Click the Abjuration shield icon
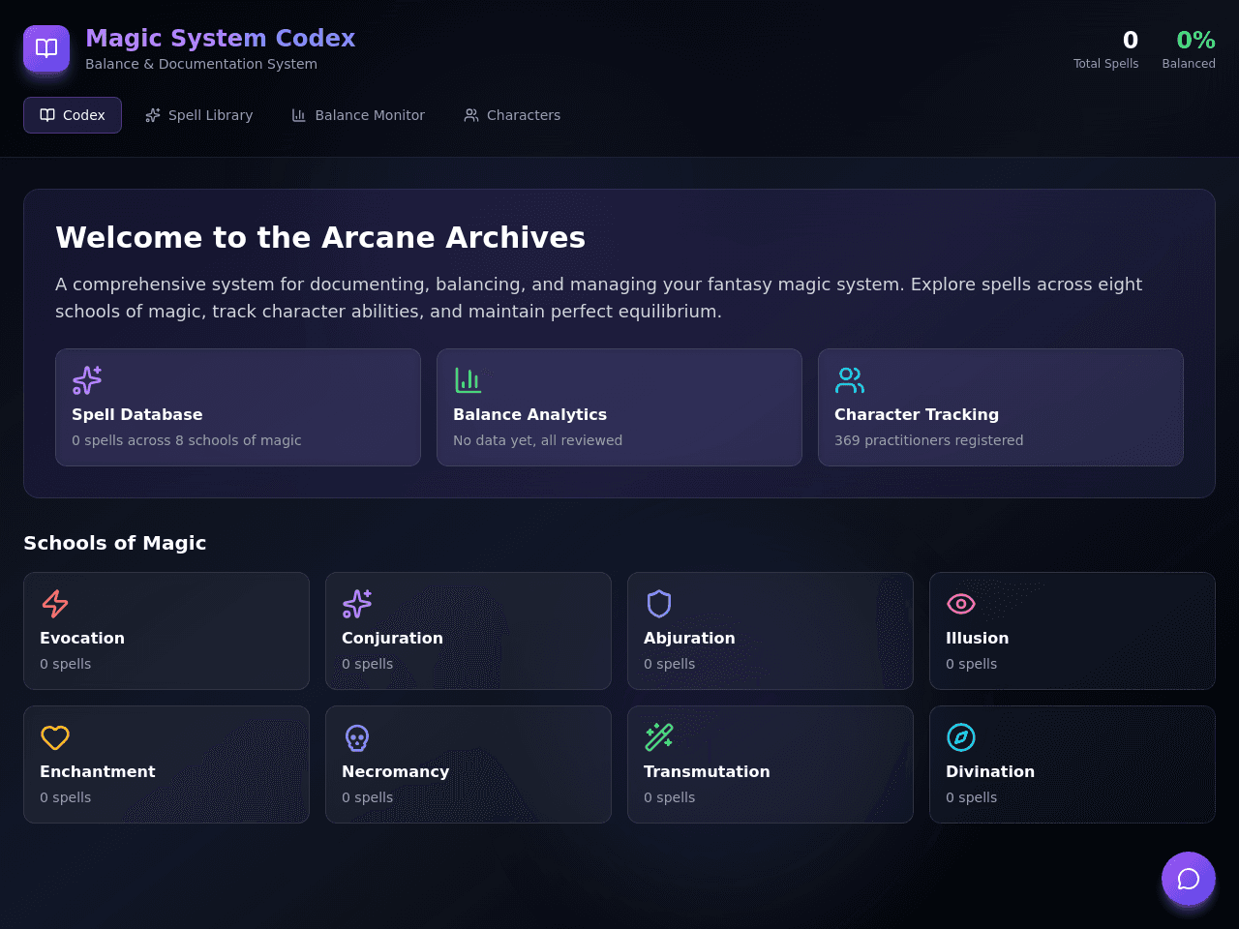1239x929 pixels. [x=659, y=604]
